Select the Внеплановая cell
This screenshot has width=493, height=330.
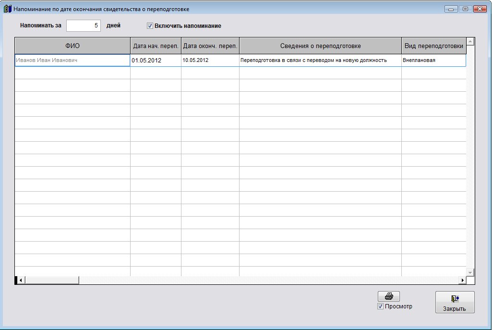pos(433,60)
